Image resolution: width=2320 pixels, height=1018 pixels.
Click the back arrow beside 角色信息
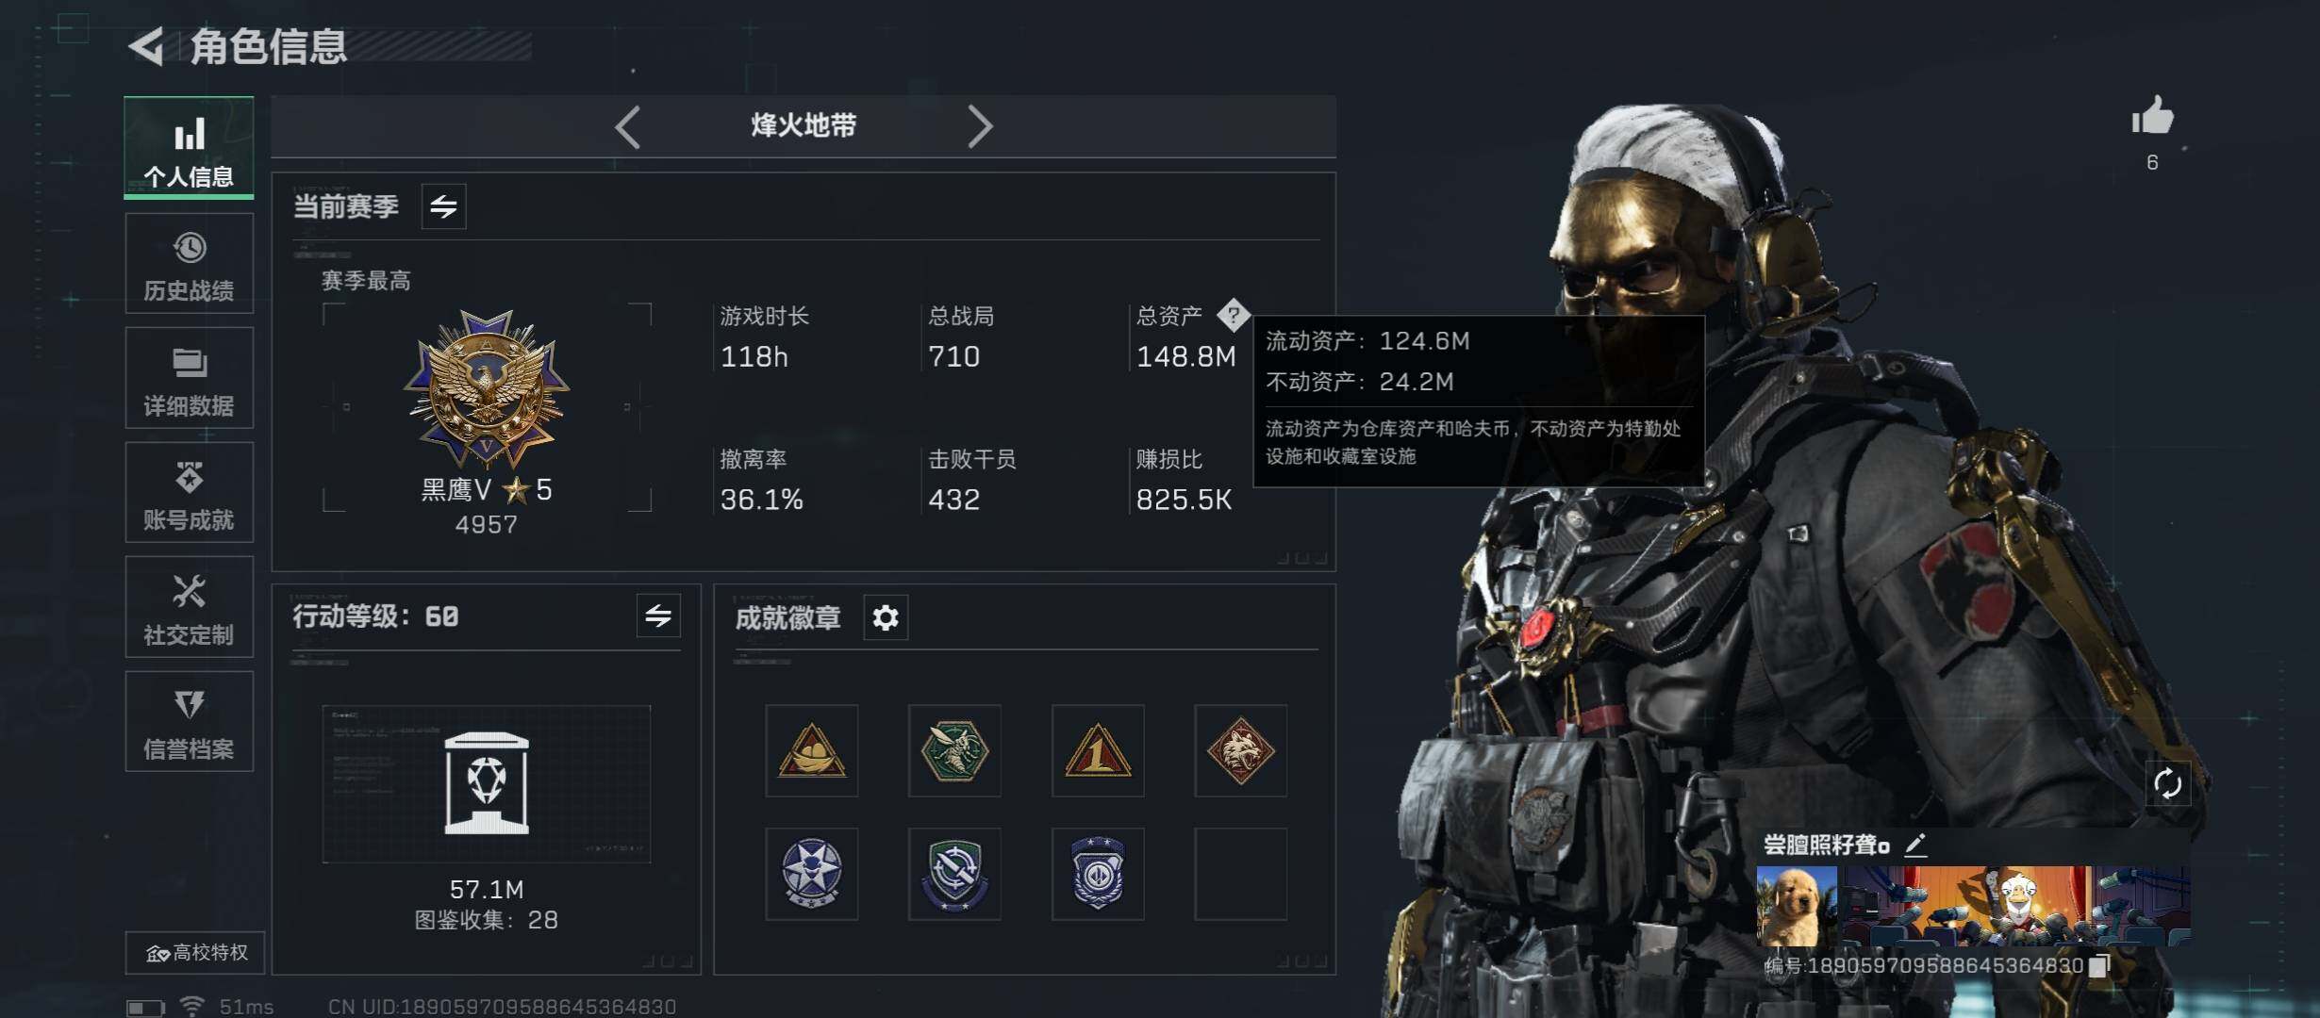146,46
